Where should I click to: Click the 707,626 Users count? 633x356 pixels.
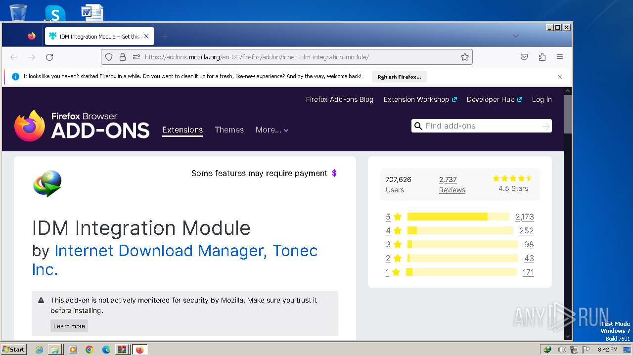[x=399, y=184]
